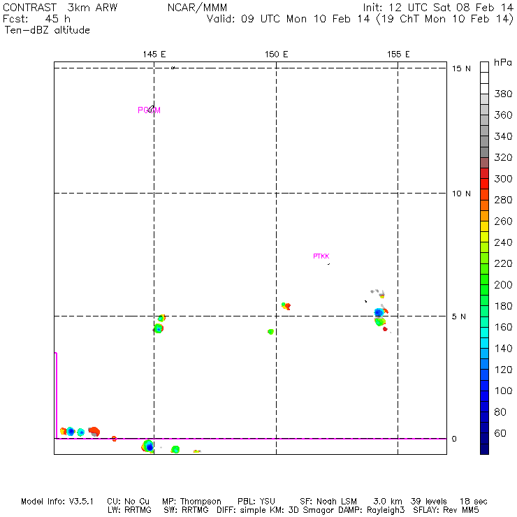Viewport: 517px width, 517px height.
Task: Click the 'Ten-dBZ altitude' field title
Action: (47, 30)
